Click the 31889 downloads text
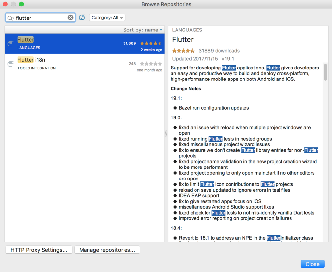This screenshot has height=272, width=332. click(219, 51)
